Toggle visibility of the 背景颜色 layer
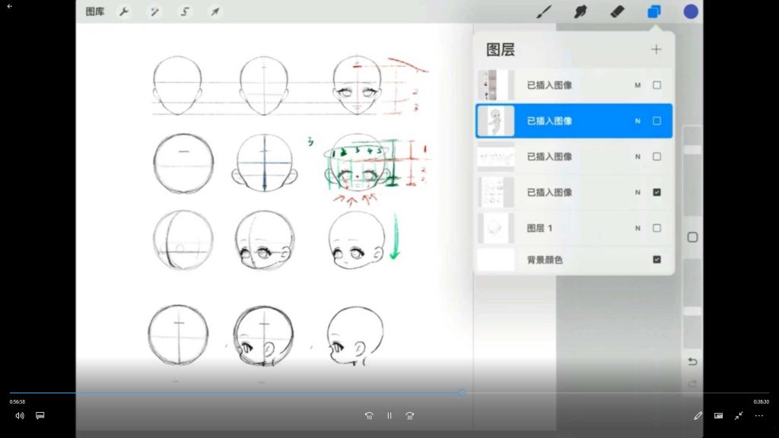The width and height of the screenshot is (779, 438). (657, 259)
